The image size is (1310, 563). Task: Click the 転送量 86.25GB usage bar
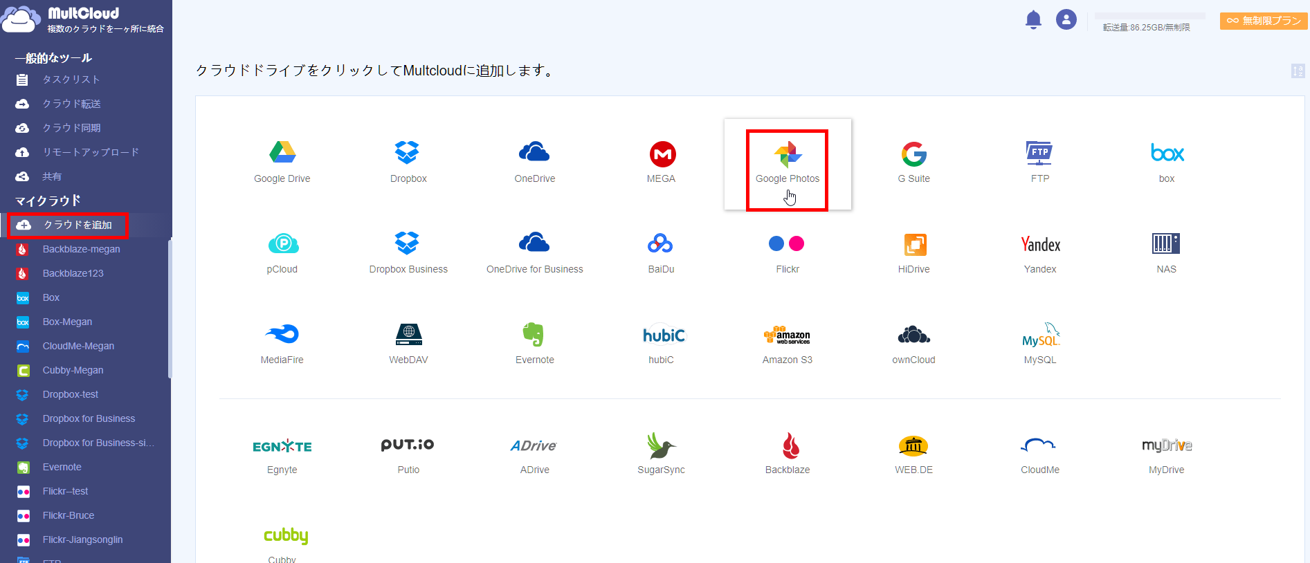pos(1149,16)
